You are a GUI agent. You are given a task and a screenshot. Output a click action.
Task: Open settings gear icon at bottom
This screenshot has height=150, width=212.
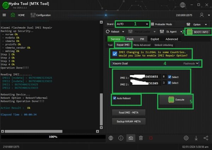(x=186, y=138)
